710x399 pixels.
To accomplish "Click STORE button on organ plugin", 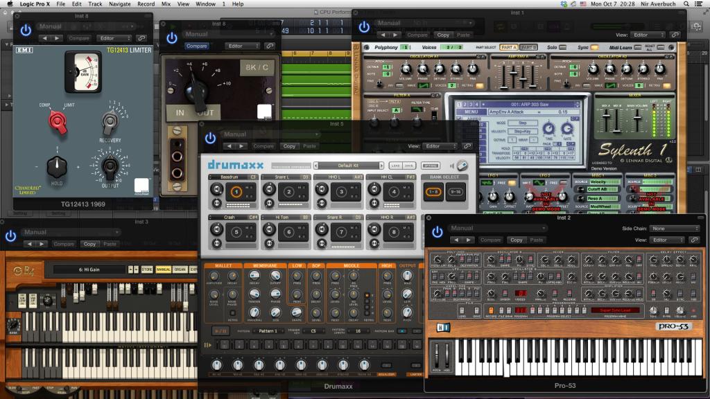I will (x=147, y=269).
